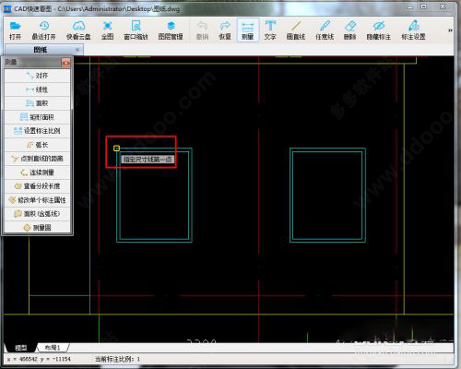The height and width of the screenshot is (369, 461).
Task: Click 对齐 aligned measurement button
Action: [38, 76]
